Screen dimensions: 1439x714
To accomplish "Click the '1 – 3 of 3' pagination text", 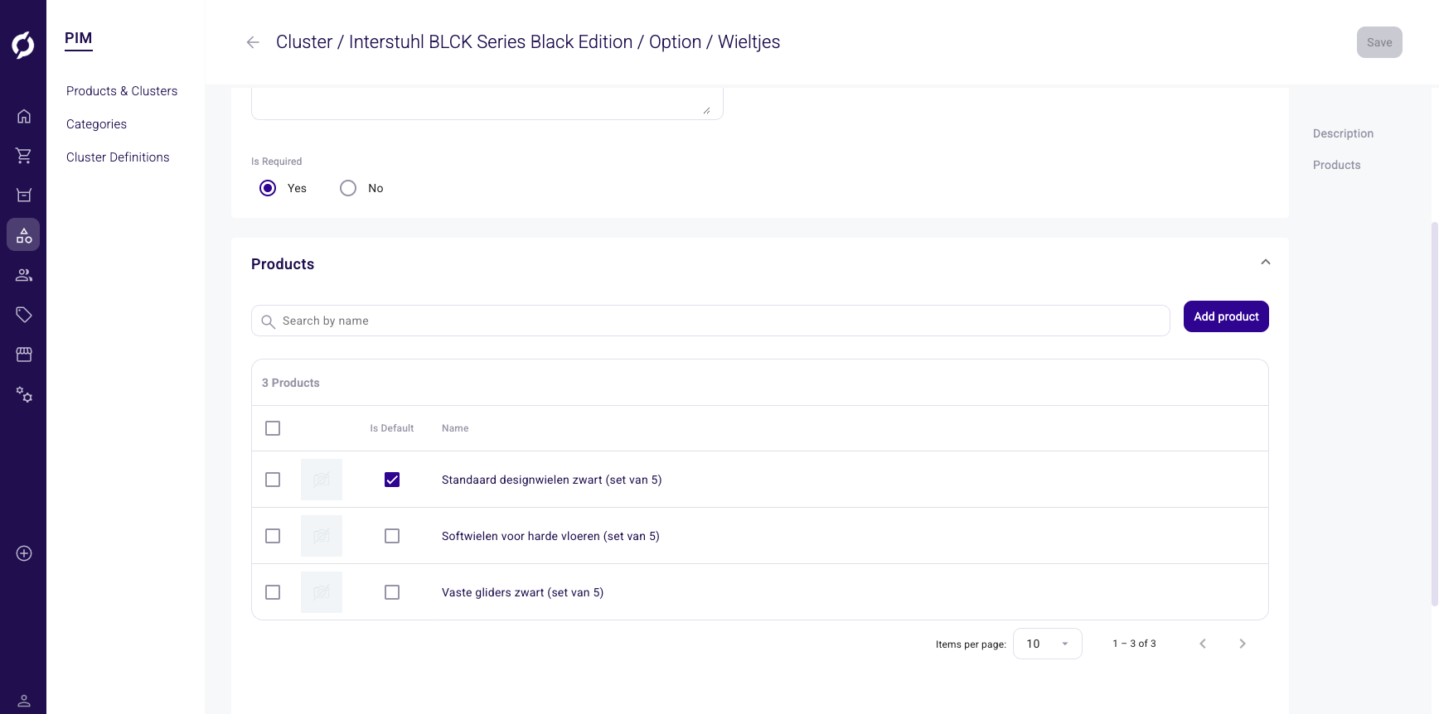I will 1134,644.
